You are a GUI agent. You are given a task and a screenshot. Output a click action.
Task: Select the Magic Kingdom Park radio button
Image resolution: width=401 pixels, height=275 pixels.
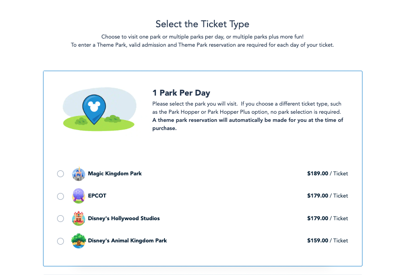pos(61,174)
